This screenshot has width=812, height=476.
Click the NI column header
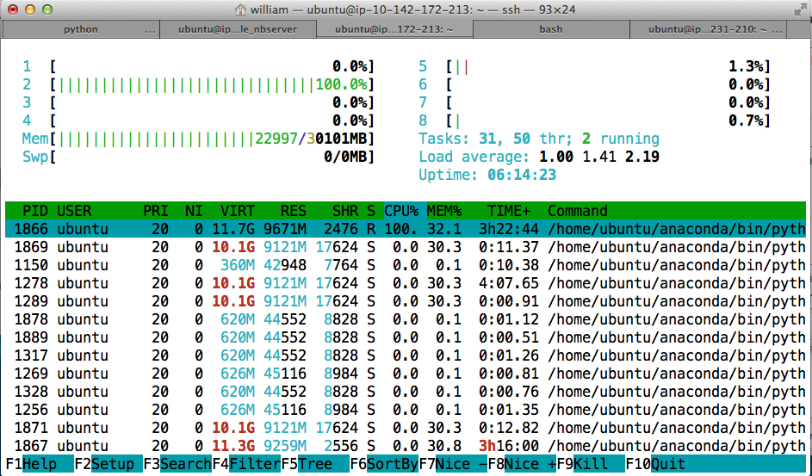click(x=195, y=211)
